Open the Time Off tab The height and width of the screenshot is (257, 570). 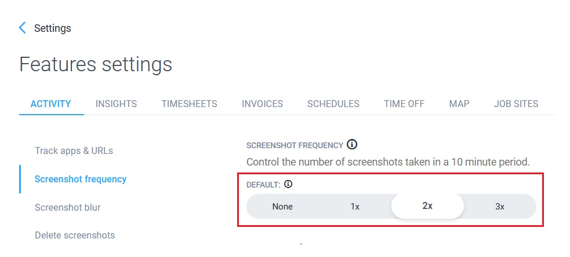click(x=404, y=104)
